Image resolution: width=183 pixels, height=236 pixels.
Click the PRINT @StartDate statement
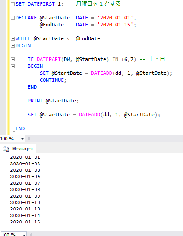(x=53, y=101)
